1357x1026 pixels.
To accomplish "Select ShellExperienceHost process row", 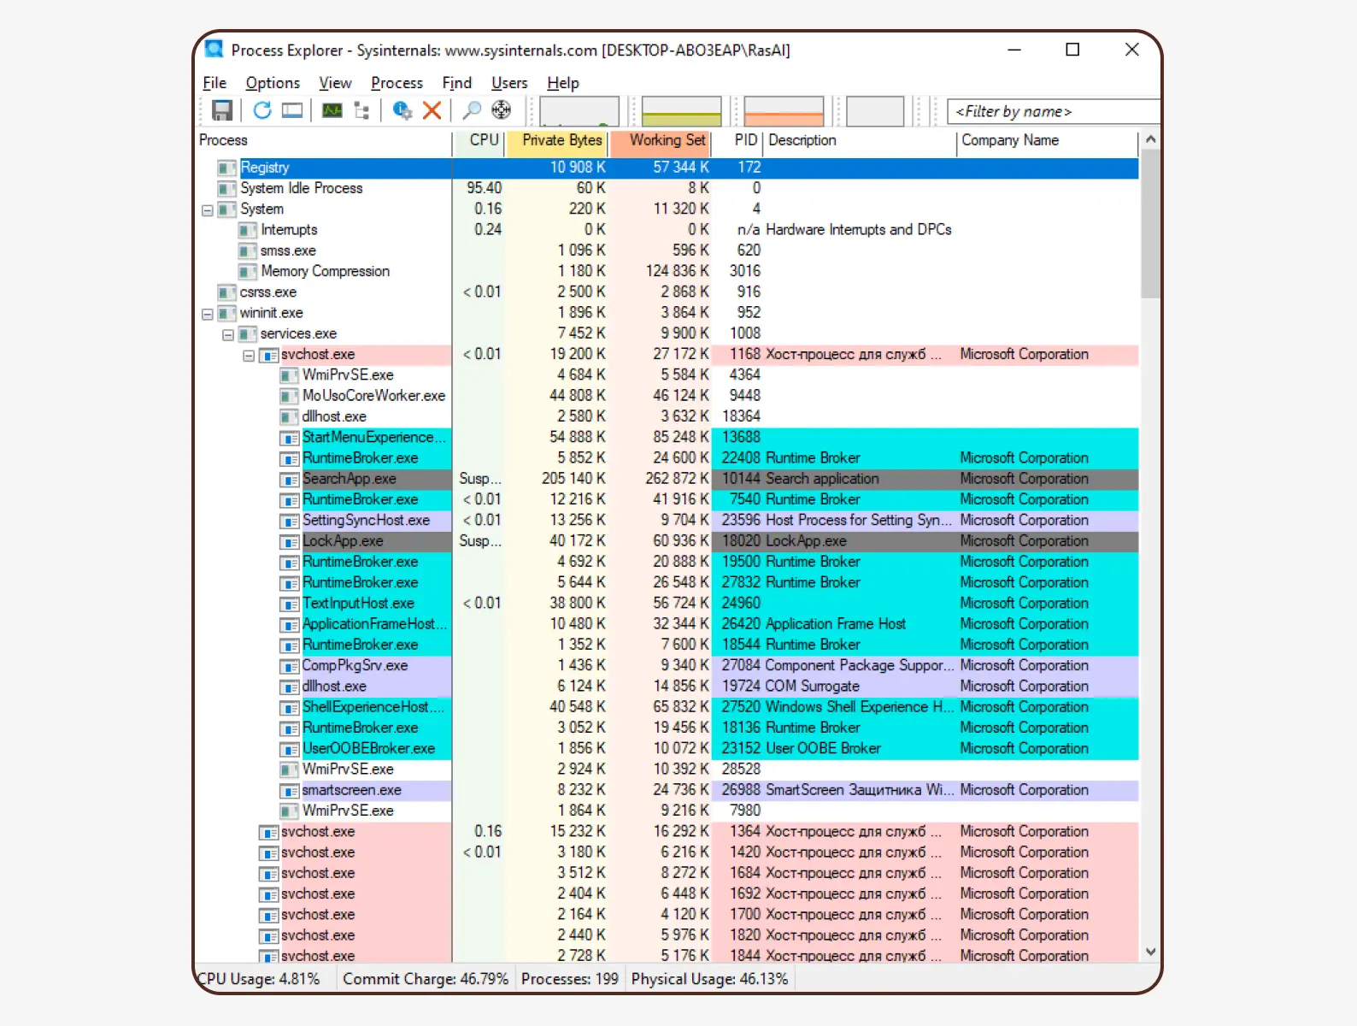I will click(667, 707).
